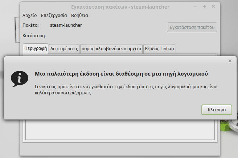Click the dialog heading Μια παλαιότερη έκδοση

121,74
